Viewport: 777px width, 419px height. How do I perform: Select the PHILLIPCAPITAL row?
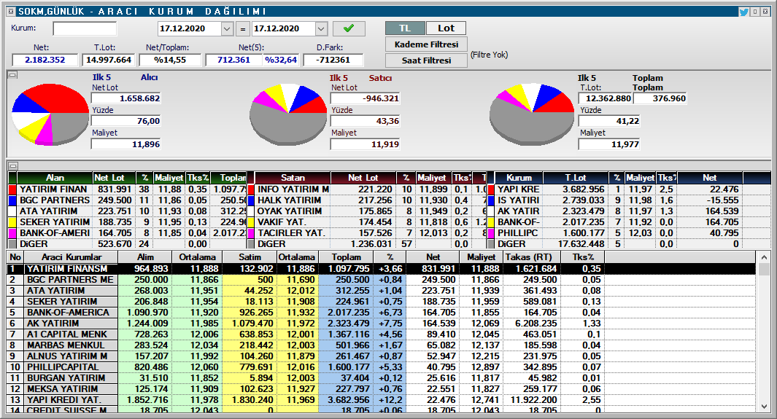382,367
